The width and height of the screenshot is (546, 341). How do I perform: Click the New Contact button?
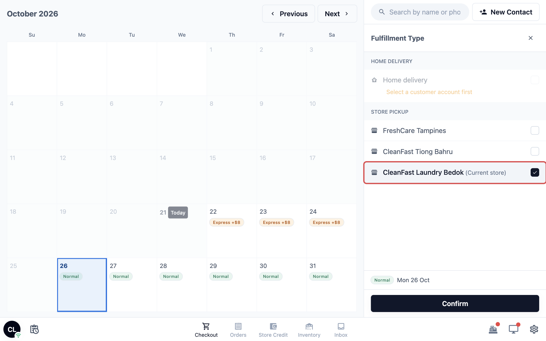pyautogui.click(x=506, y=12)
